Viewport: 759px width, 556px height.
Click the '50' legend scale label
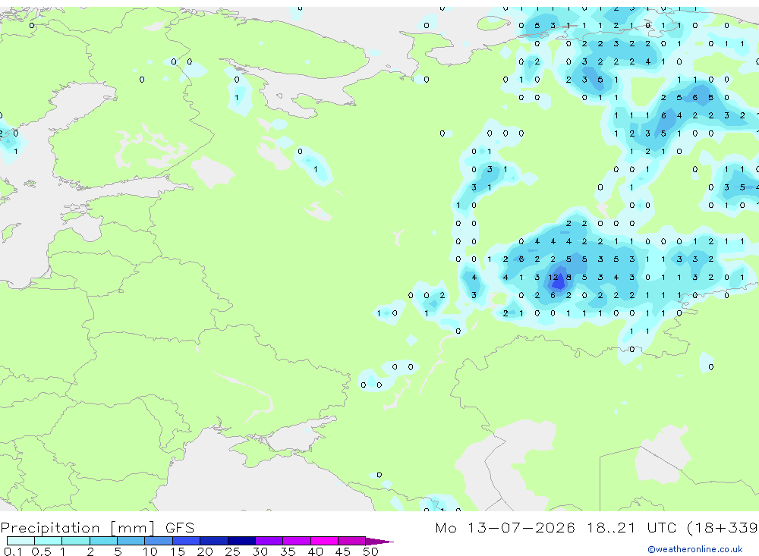coord(370,551)
